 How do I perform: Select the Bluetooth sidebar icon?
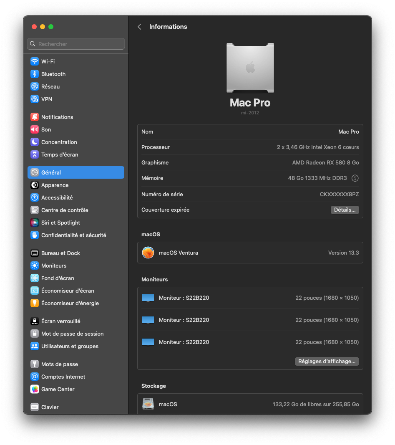pos(35,74)
